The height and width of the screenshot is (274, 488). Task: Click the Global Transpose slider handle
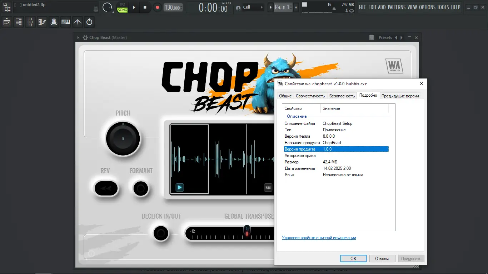coord(247,231)
